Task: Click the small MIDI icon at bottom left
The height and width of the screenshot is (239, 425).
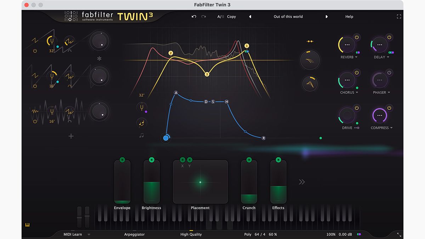Action: pyautogui.click(x=28, y=224)
